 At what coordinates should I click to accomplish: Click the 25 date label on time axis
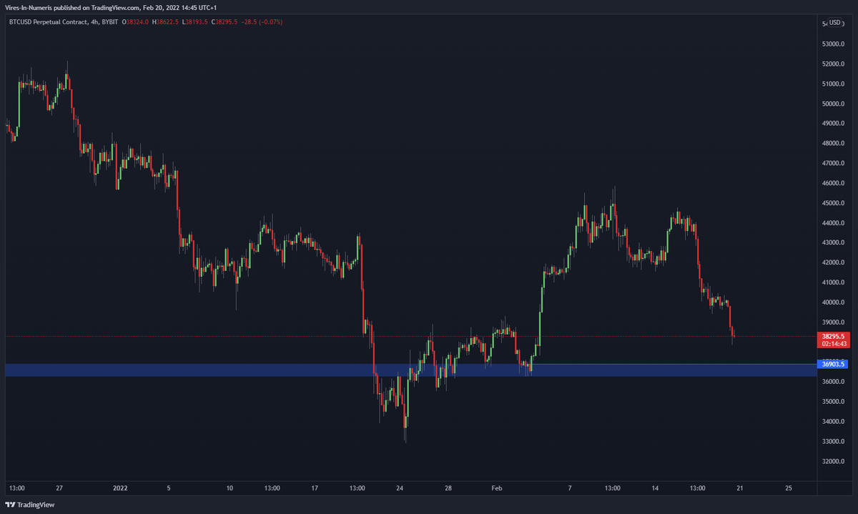(x=789, y=488)
